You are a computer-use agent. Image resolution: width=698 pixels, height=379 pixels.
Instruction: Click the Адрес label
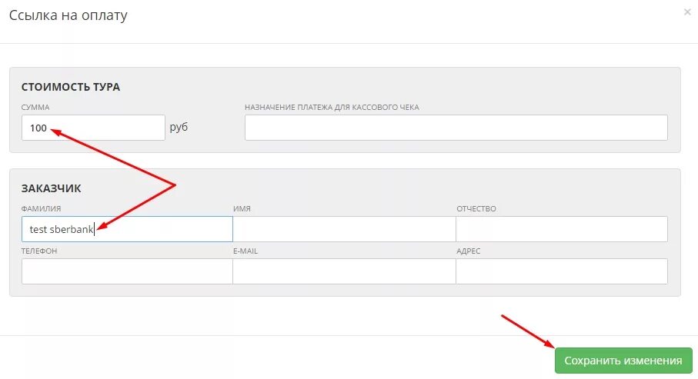[x=469, y=251]
